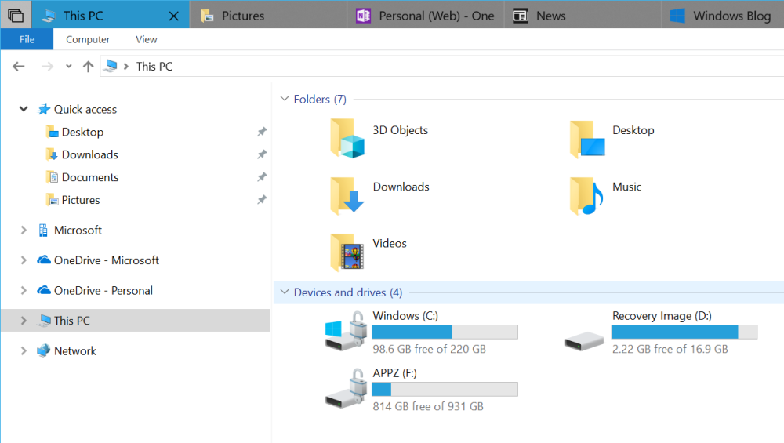Image resolution: width=784 pixels, height=443 pixels.
Task: Select the Windows (C:) drive icon
Action: (x=345, y=331)
